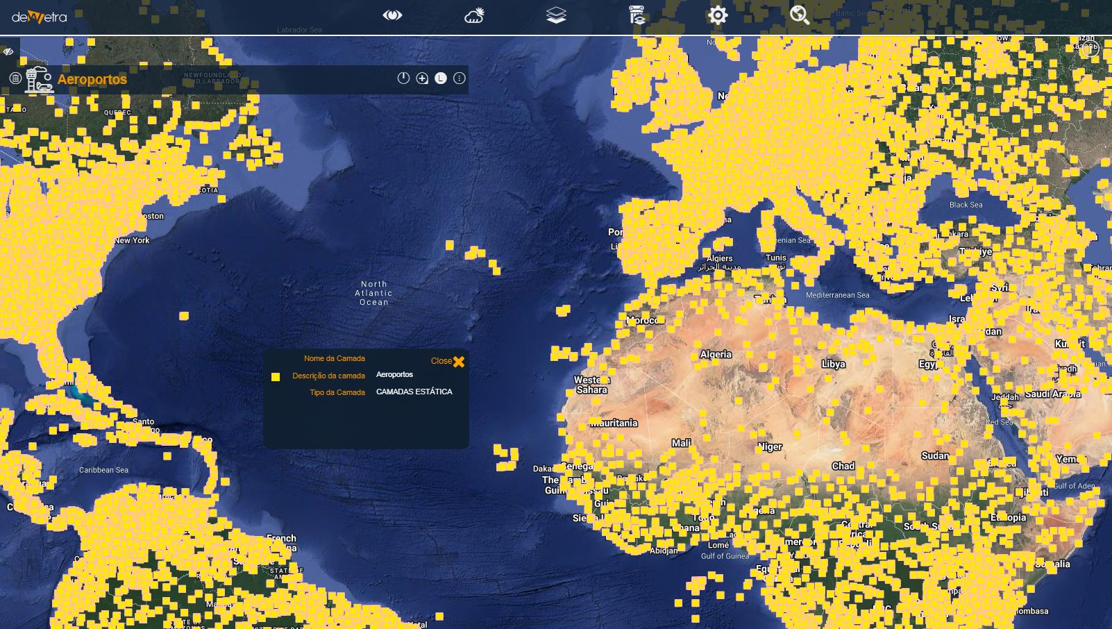Click the 'Niger' country label
Screen dimensions: 1112x629
pyautogui.click(x=770, y=447)
